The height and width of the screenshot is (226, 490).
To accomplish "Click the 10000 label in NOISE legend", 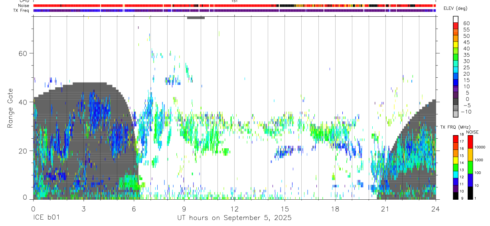I will click(x=480, y=147).
